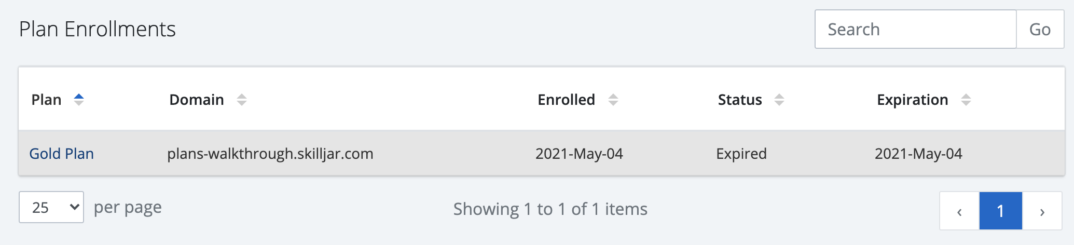Sort by Expiration using its arrow icon
The height and width of the screenshot is (245, 1074).
click(x=966, y=100)
